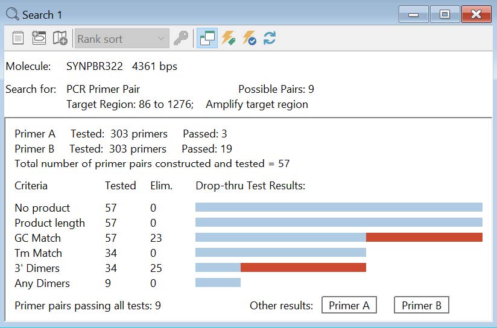Open the notepad report icon
The width and height of the screenshot is (497, 328).
(x=18, y=39)
